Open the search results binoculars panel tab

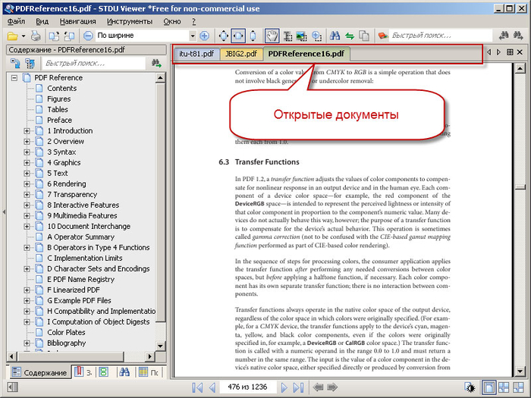[x=124, y=372]
